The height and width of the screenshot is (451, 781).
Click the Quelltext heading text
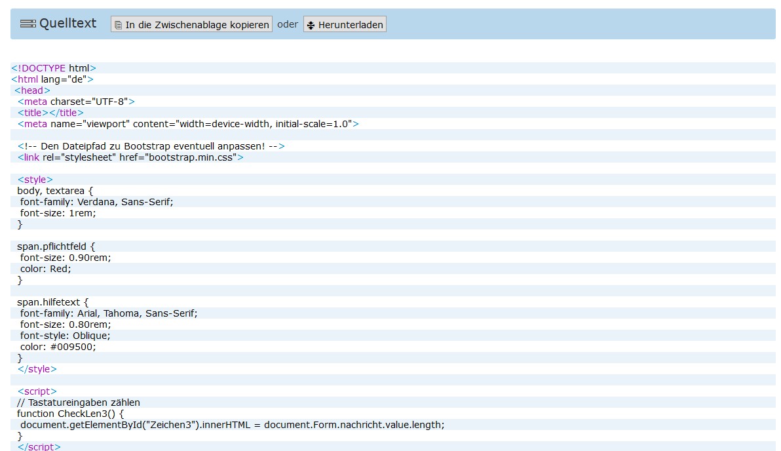pyautogui.click(x=67, y=24)
